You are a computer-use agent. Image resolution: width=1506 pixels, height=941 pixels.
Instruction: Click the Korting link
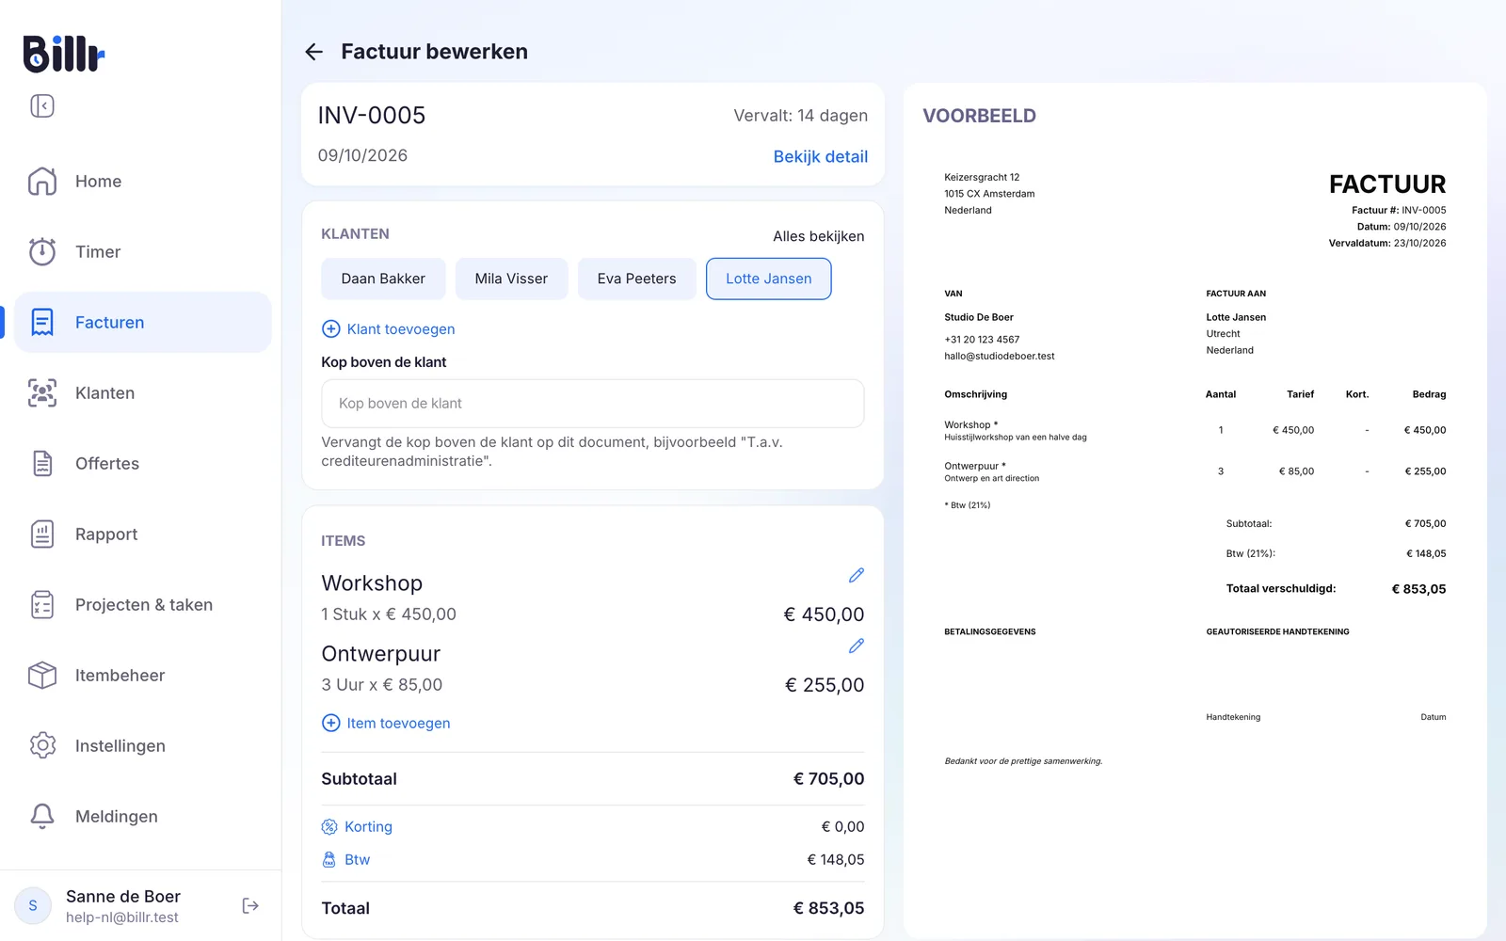point(357,826)
